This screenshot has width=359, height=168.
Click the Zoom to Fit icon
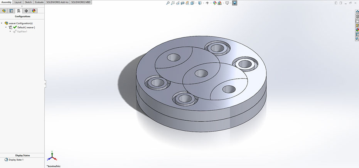coord(168,3)
